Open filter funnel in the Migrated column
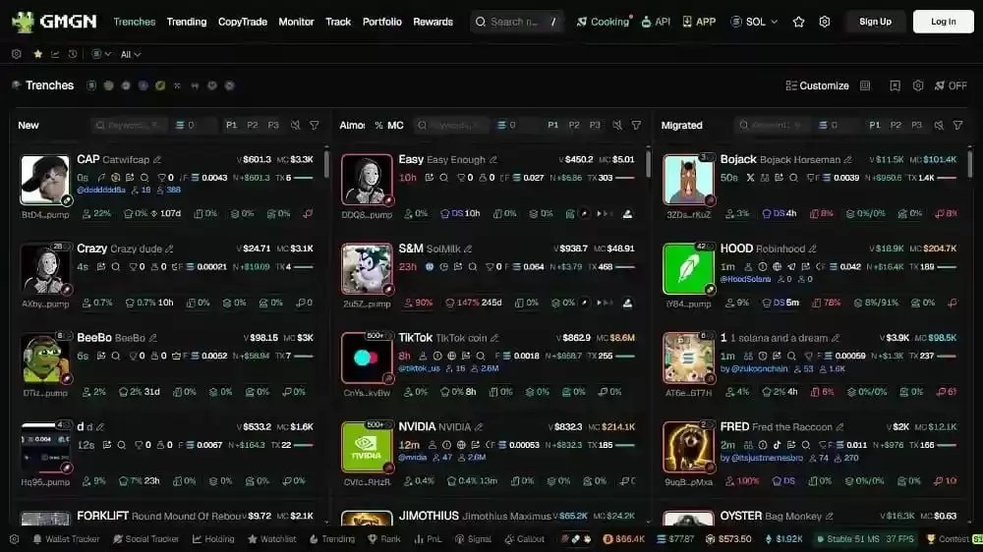983x552 pixels. point(957,125)
